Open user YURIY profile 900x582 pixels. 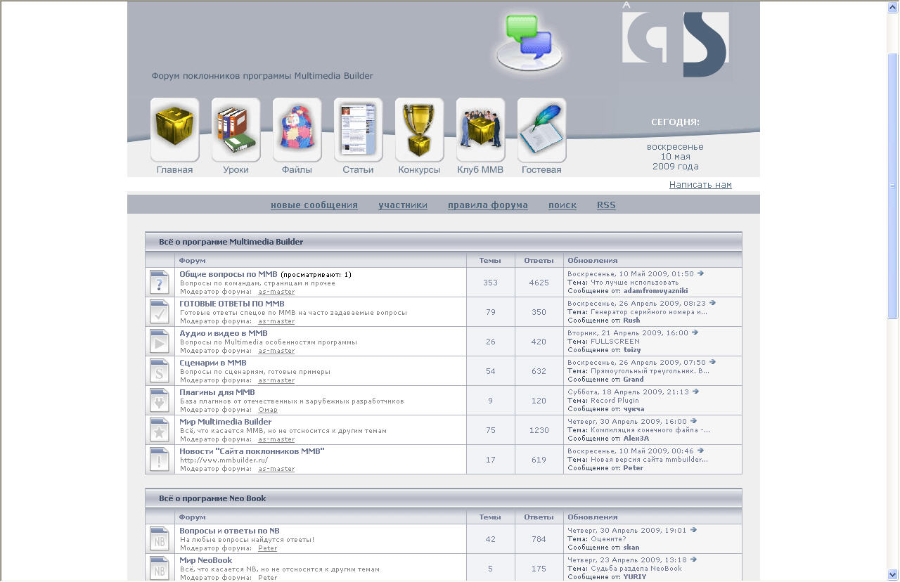pos(635,576)
